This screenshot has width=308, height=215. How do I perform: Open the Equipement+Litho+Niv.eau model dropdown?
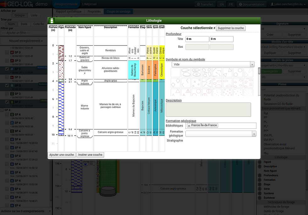click(x=283, y=65)
